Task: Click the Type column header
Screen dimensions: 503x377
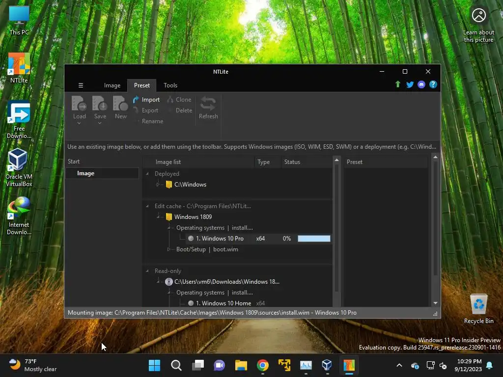Action: 268,162
